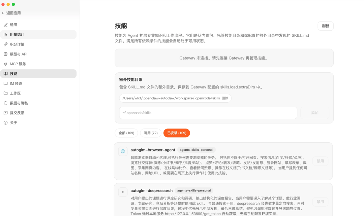
Task: Click the 刷新 refresh button
Action: tap(325, 26)
